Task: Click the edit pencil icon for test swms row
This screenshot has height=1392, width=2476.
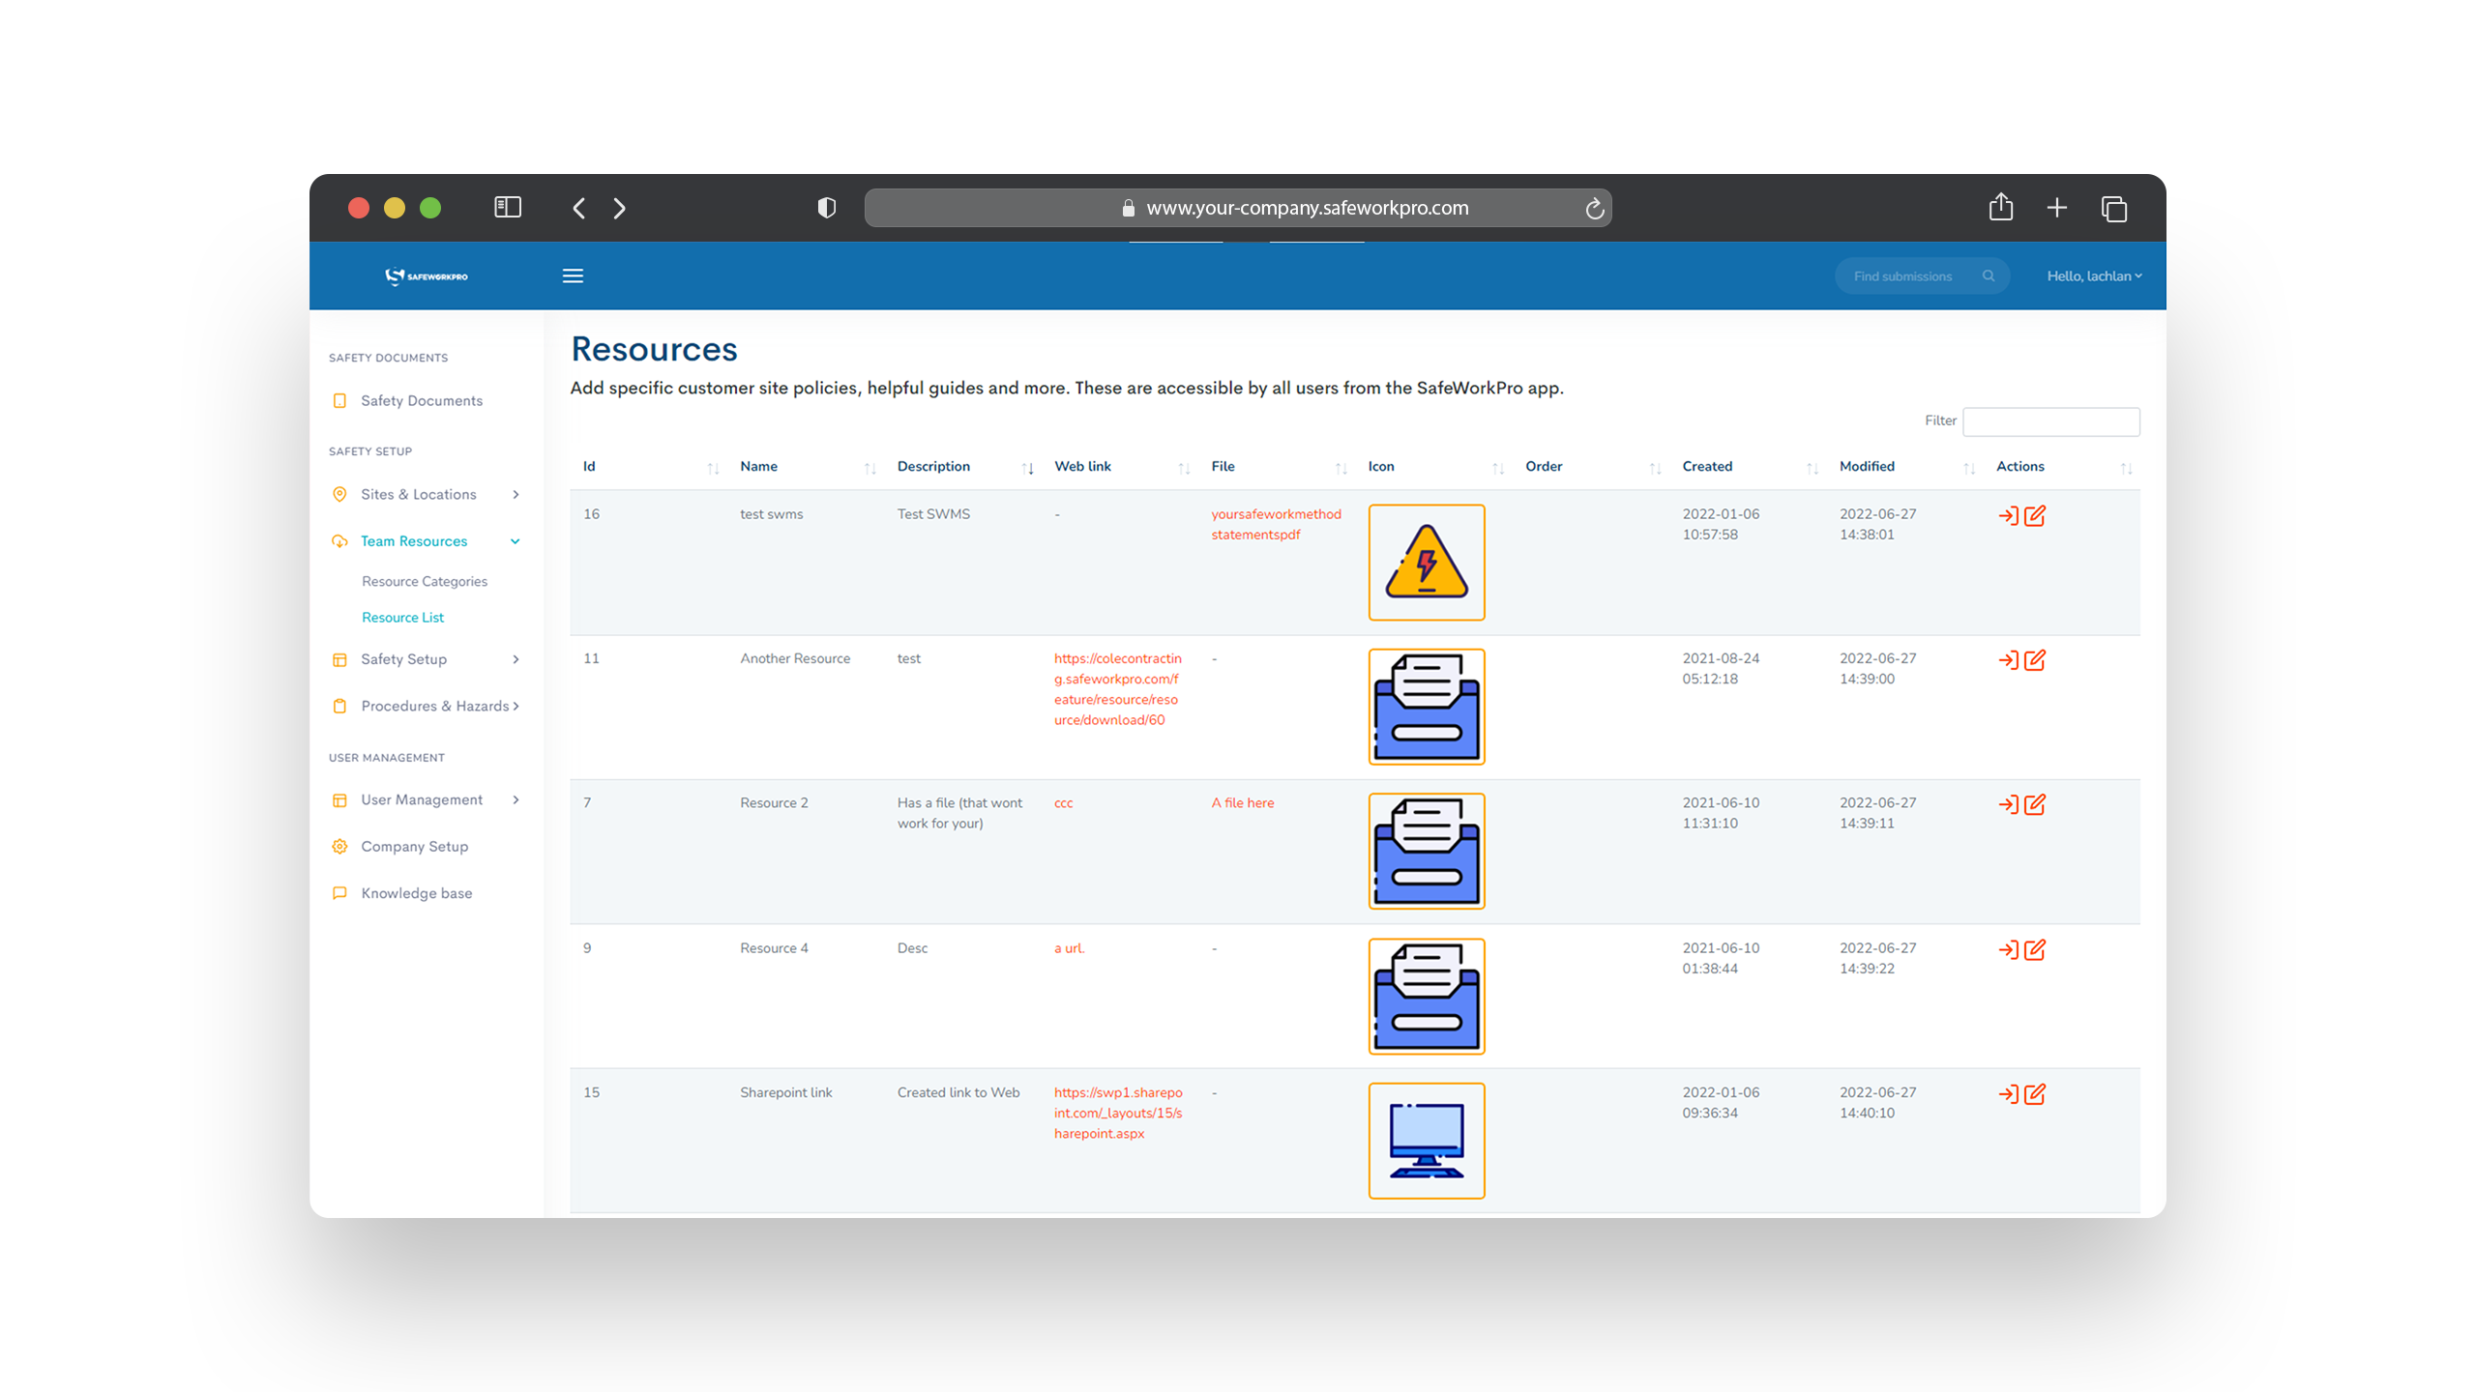Action: click(x=2035, y=516)
